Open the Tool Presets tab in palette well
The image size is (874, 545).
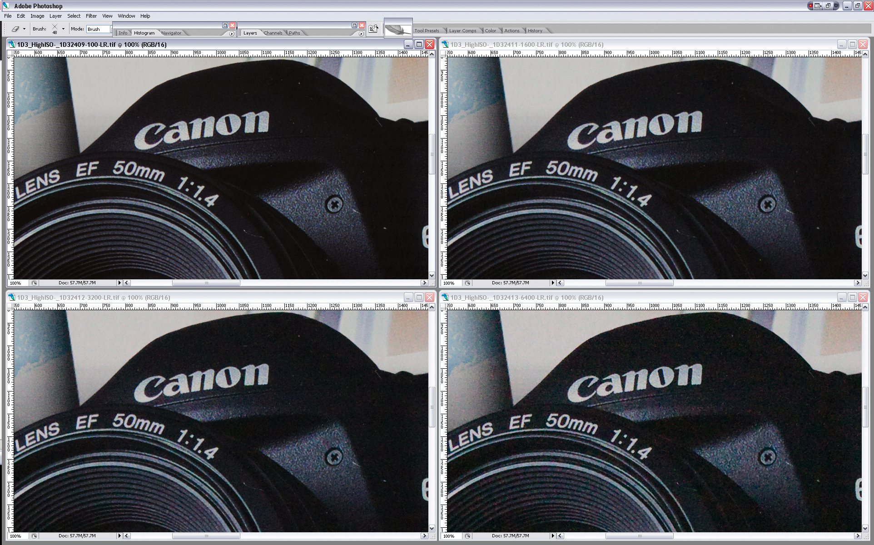[427, 31]
